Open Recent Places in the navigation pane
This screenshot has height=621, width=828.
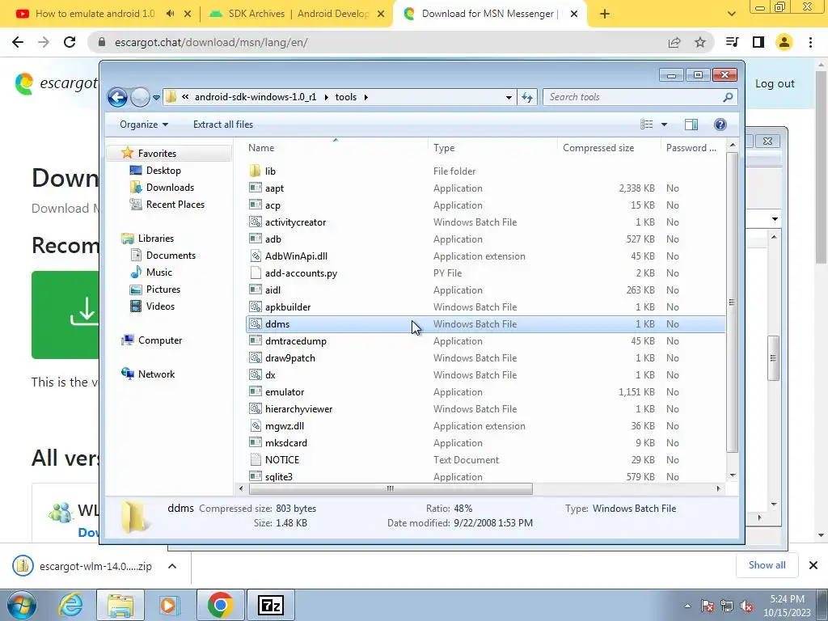click(175, 205)
